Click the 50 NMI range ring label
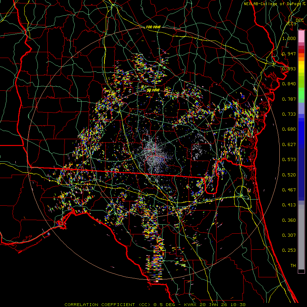This screenshot has height=307, width=307. 153,90
